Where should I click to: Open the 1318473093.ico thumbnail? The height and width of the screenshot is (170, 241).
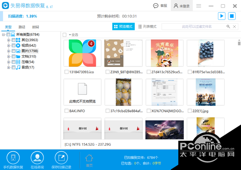[82, 53]
